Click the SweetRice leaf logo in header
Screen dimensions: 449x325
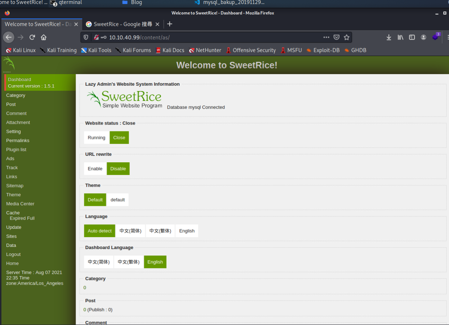tap(9, 64)
